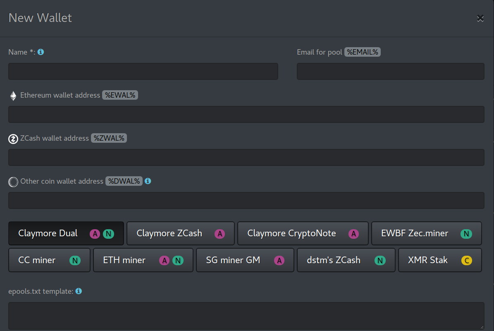Click the %ZWAL% placeholder tag
The height and width of the screenshot is (331, 494).
109,138
